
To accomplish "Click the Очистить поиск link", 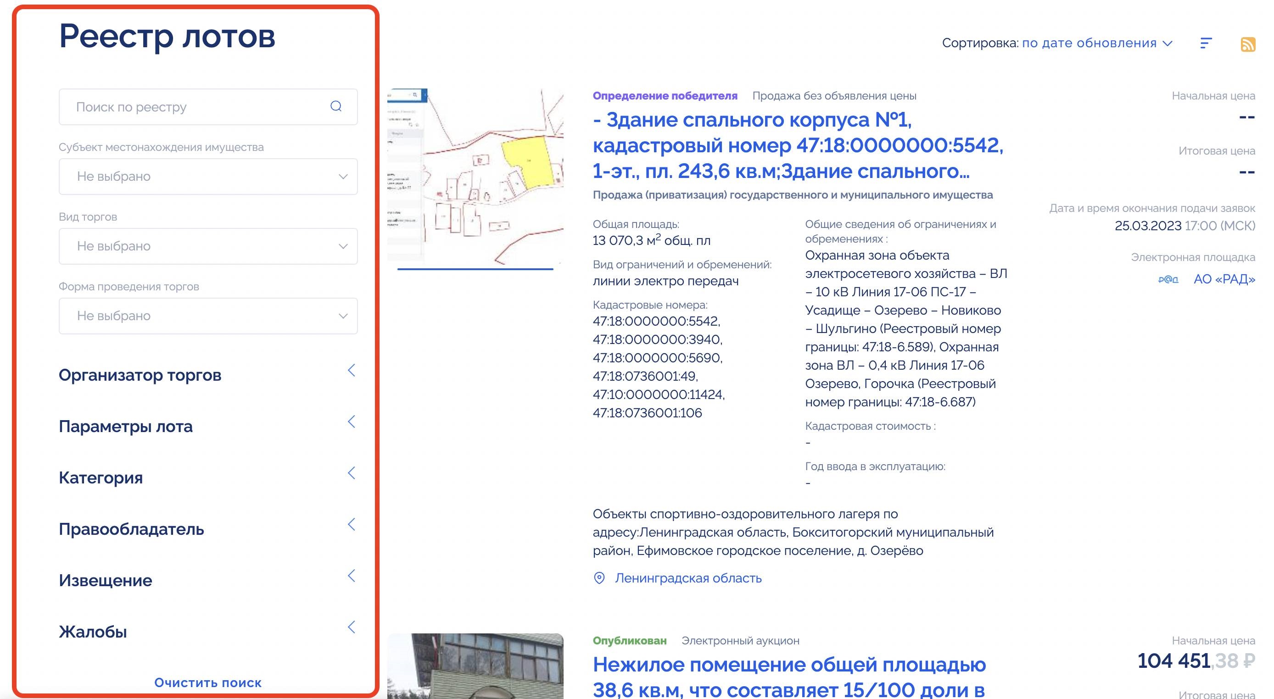I will (208, 682).
